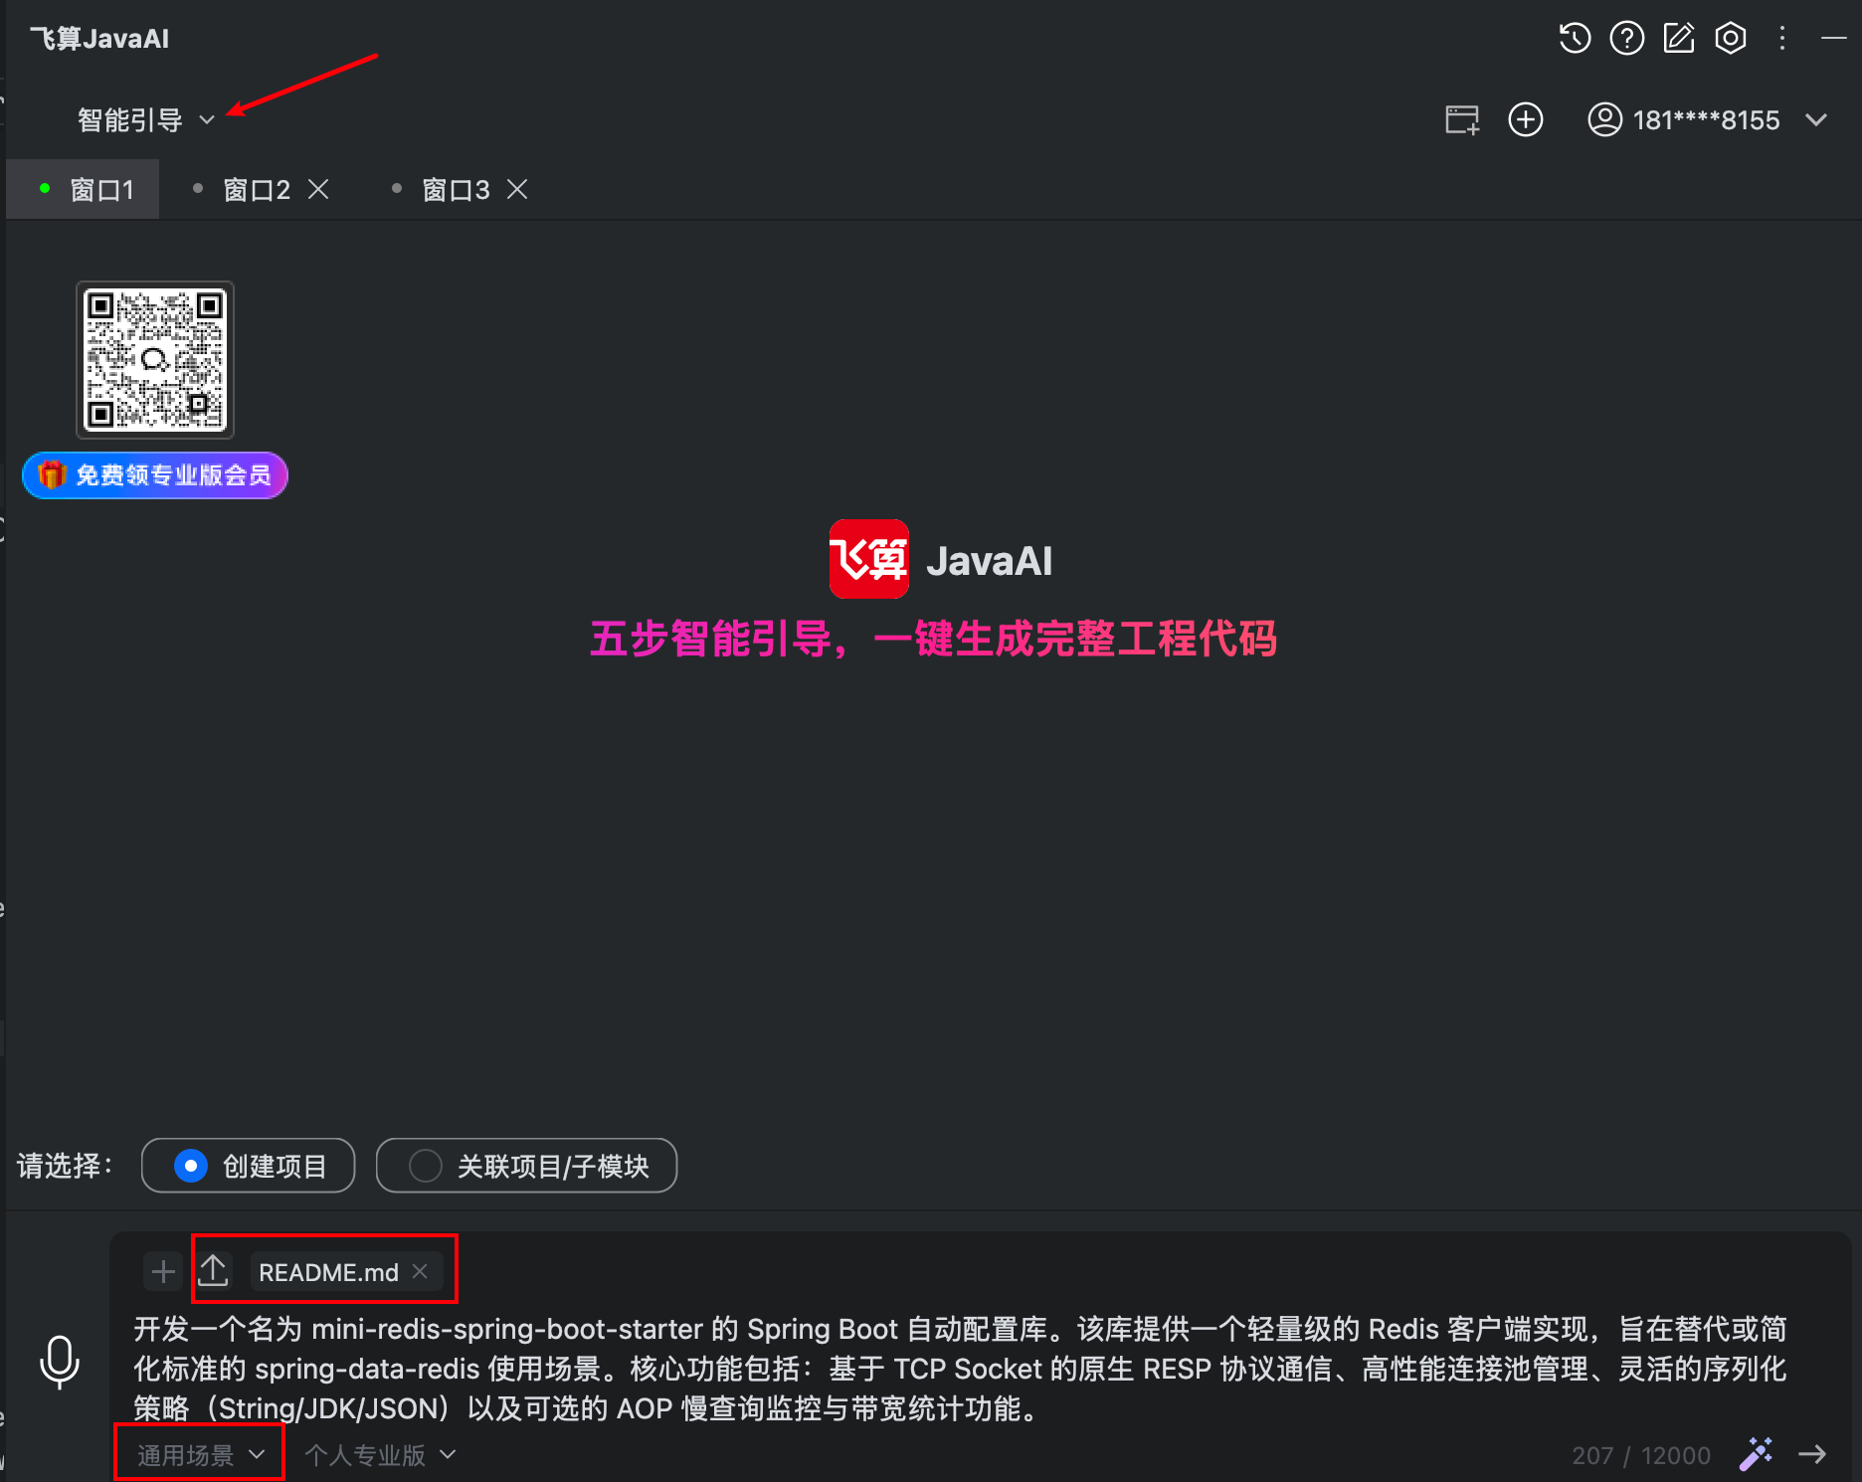Click the vertical three-dot more menu
This screenshot has height=1482, width=1862.
[x=1782, y=39]
